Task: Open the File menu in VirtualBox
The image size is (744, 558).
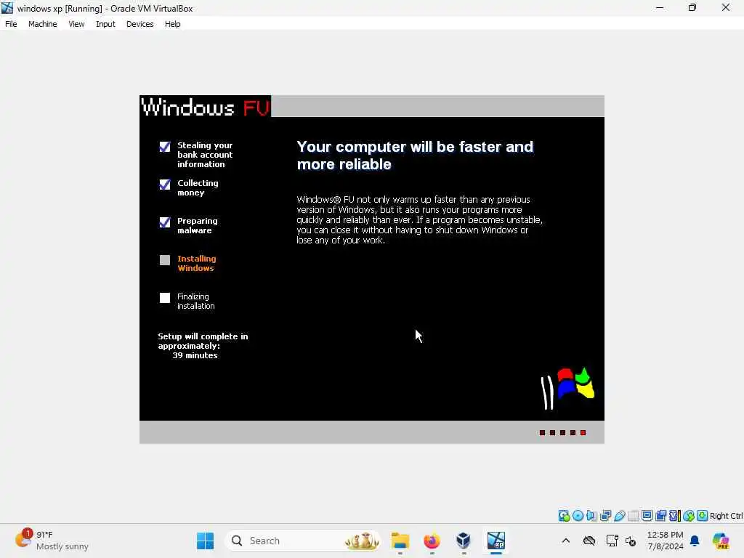Action: pos(11,24)
